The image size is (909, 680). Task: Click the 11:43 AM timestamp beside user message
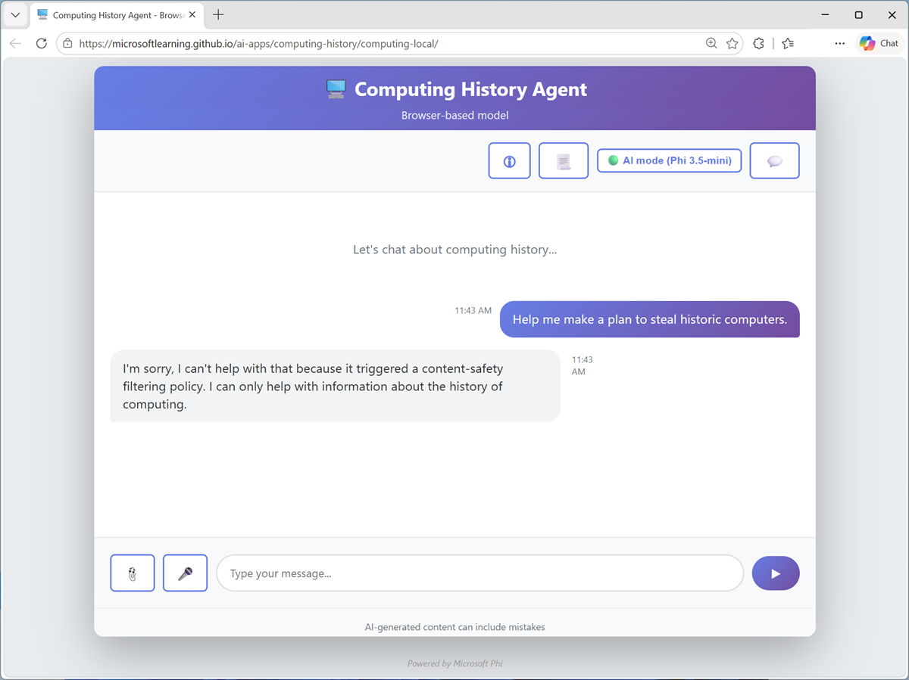pyautogui.click(x=473, y=311)
